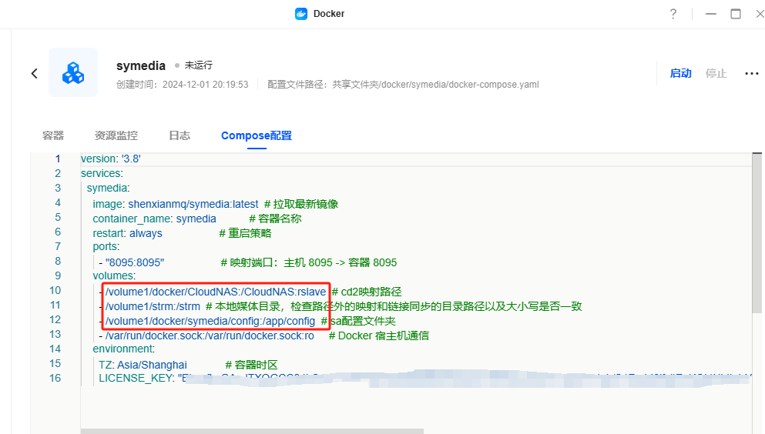Click the "# Docker 宿主机通信" comment
The height and width of the screenshot is (434, 765).
[379, 336]
